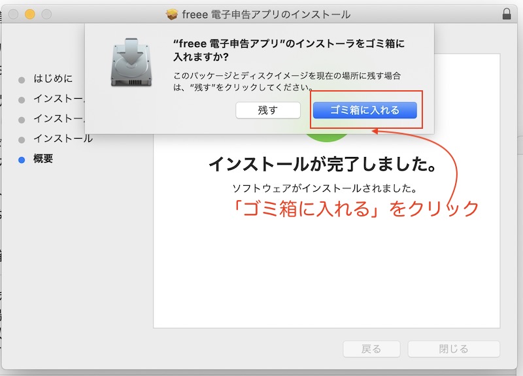Click the 閉じる button

(x=454, y=349)
